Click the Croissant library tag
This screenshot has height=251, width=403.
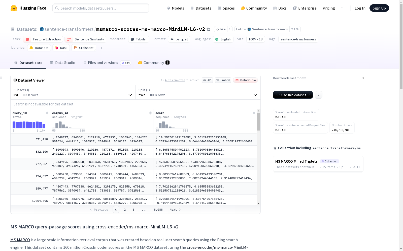click(x=84, y=48)
